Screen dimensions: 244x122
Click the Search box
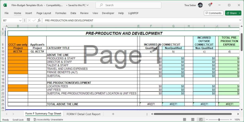tap(128, 5)
